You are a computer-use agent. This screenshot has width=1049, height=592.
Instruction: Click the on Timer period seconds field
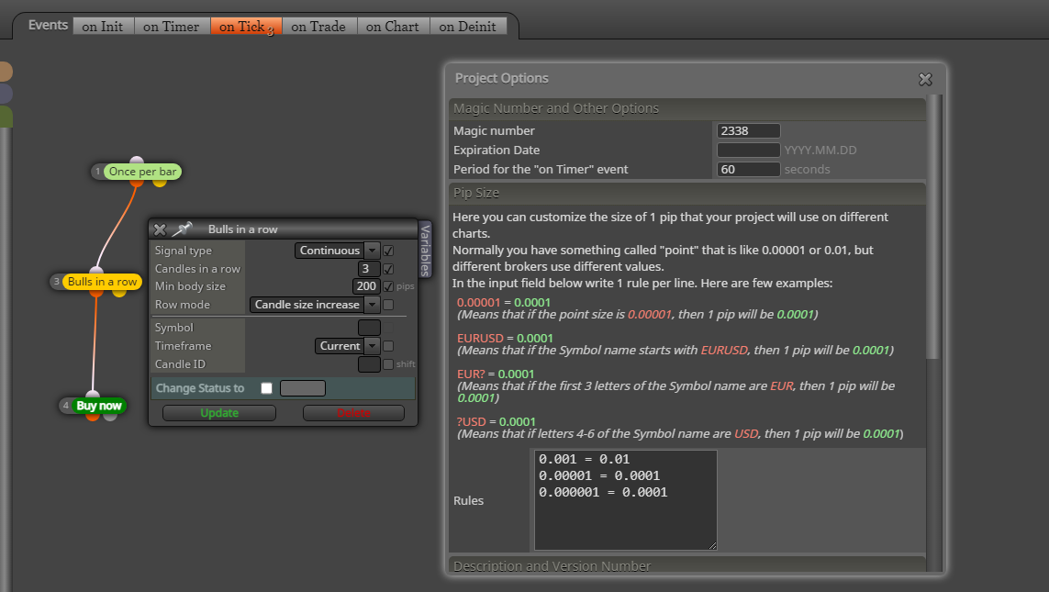pyautogui.click(x=749, y=169)
